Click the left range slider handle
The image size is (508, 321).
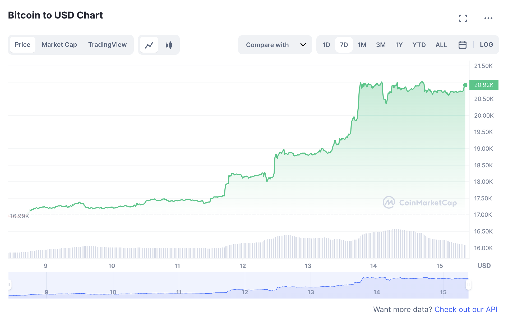click(9, 285)
